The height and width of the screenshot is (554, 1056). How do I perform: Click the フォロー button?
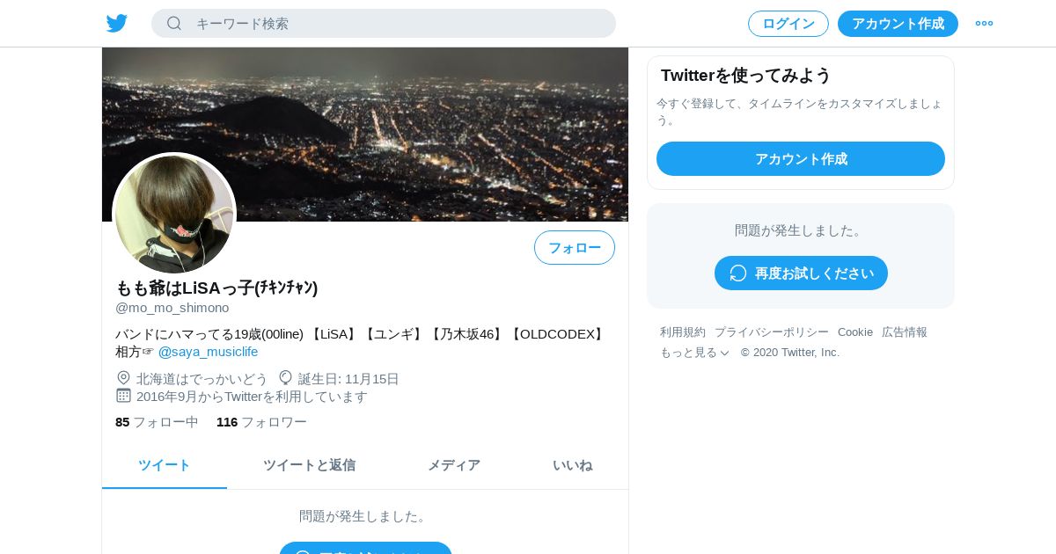click(x=575, y=248)
